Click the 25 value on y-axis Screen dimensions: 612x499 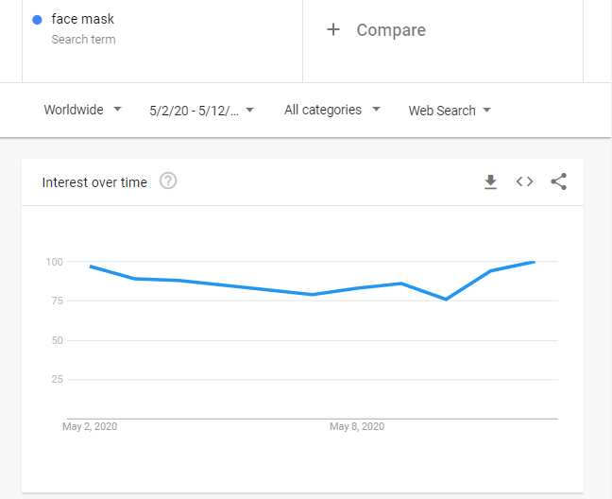(x=56, y=379)
